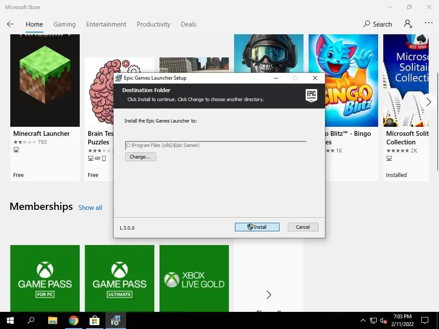Click the Free label under Minecraft Launcher
The image size is (439, 329).
click(18, 175)
